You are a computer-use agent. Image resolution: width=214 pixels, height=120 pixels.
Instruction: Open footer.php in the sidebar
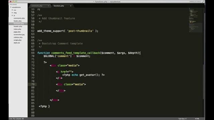pos(18,21)
